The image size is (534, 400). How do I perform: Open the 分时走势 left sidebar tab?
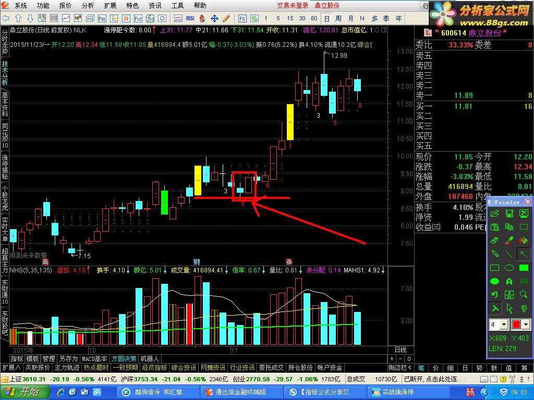(5, 43)
